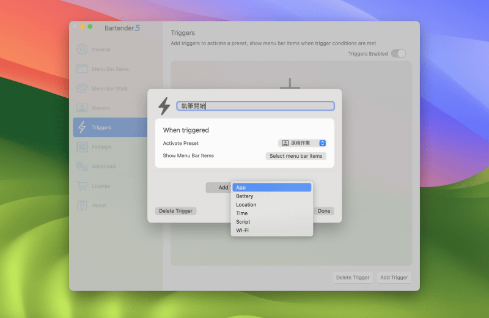Open the Activate Preset dropdown
Screen dimensions: 489x318
[302, 143]
